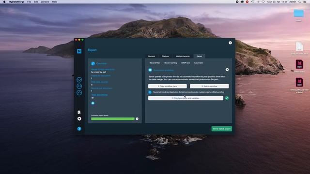Viewport: 310px width, 174px height.
Task: Toggle the Automator workflow eye switch
Action: (150, 70)
